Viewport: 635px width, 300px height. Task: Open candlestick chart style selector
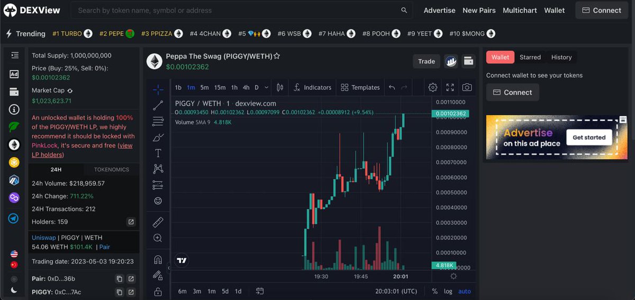tap(280, 87)
